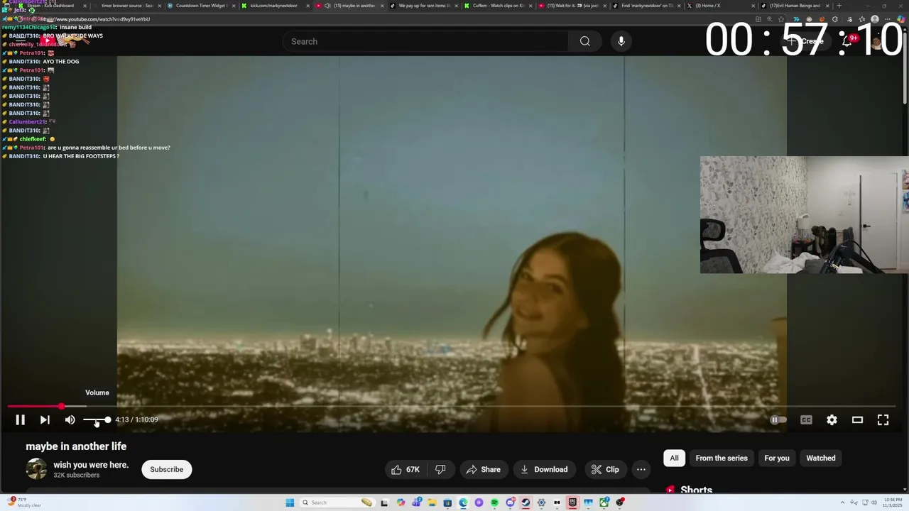Open the YouTube notifications bell
909x511 pixels.
click(847, 41)
